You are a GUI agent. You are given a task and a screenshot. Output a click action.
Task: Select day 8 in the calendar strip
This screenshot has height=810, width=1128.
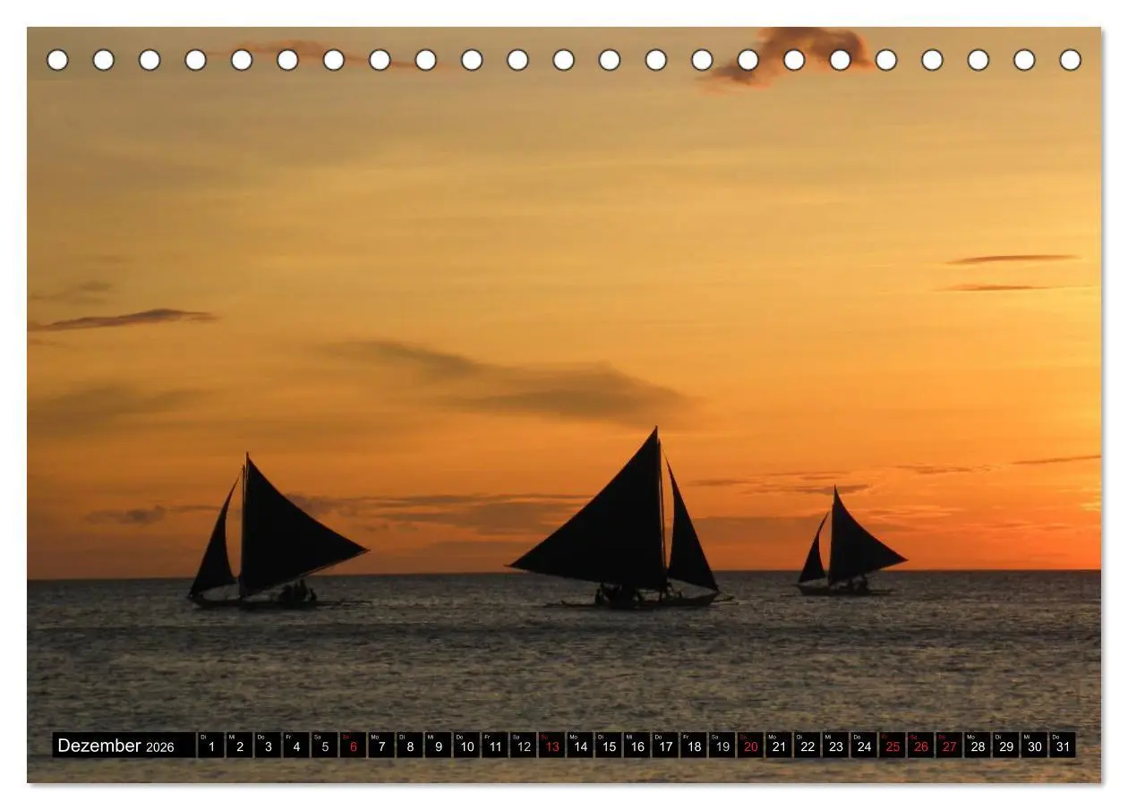coord(409,745)
